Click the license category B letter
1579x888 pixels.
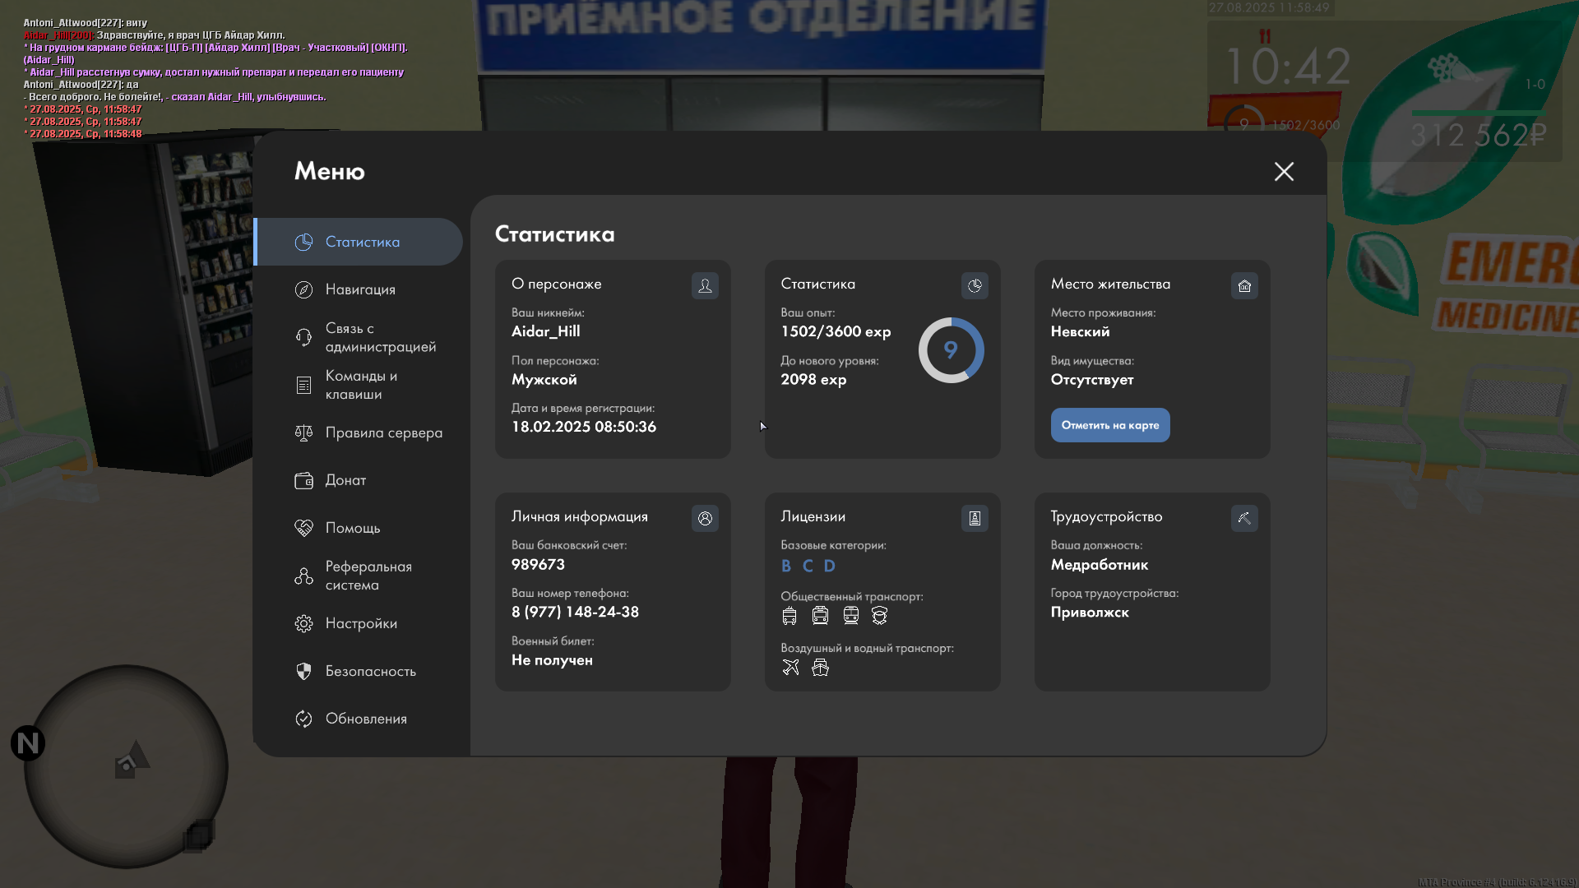click(786, 566)
